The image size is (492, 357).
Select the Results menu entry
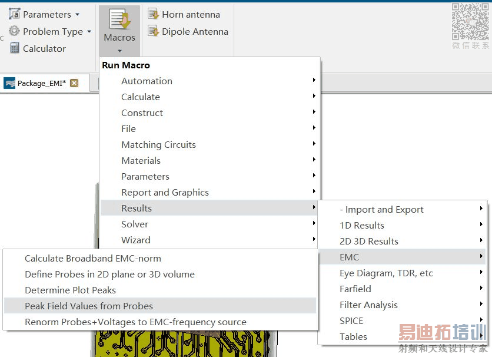pos(210,208)
